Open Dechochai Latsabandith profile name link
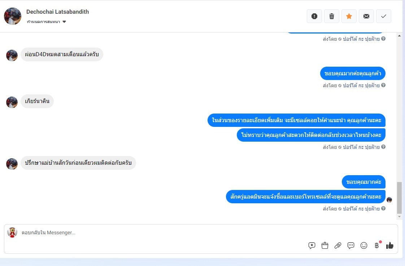This screenshot has width=405, height=266. pyautogui.click(x=57, y=12)
